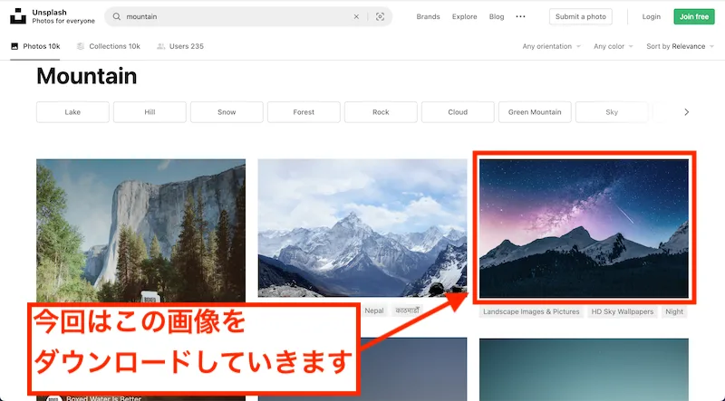Select the Hill tag chip
725x401 pixels.
(x=150, y=112)
